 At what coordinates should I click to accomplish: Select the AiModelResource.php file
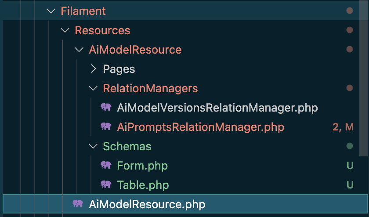(x=147, y=204)
